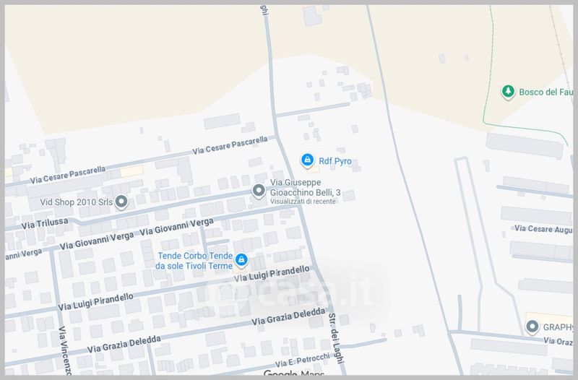The height and width of the screenshot is (380, 578).
Task: Click the Via Giuseppe Gioacchino Belli location pin
Action: point(259,191)
